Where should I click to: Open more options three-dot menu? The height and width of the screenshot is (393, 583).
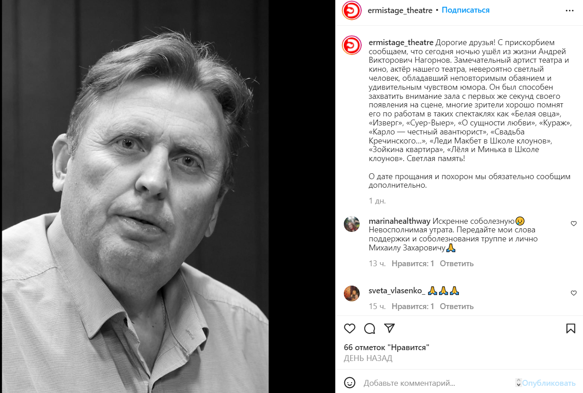571,10
